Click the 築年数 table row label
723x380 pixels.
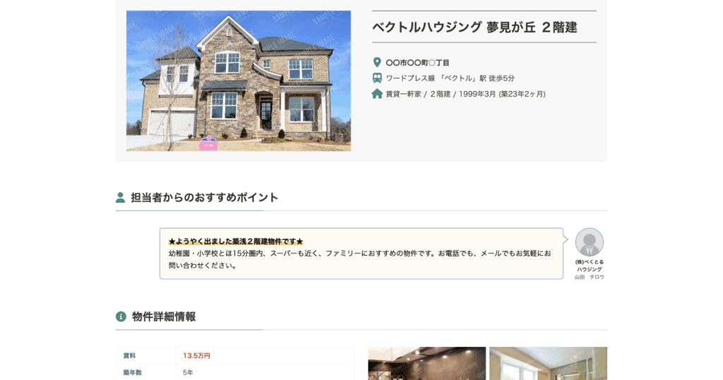(132, 372)
